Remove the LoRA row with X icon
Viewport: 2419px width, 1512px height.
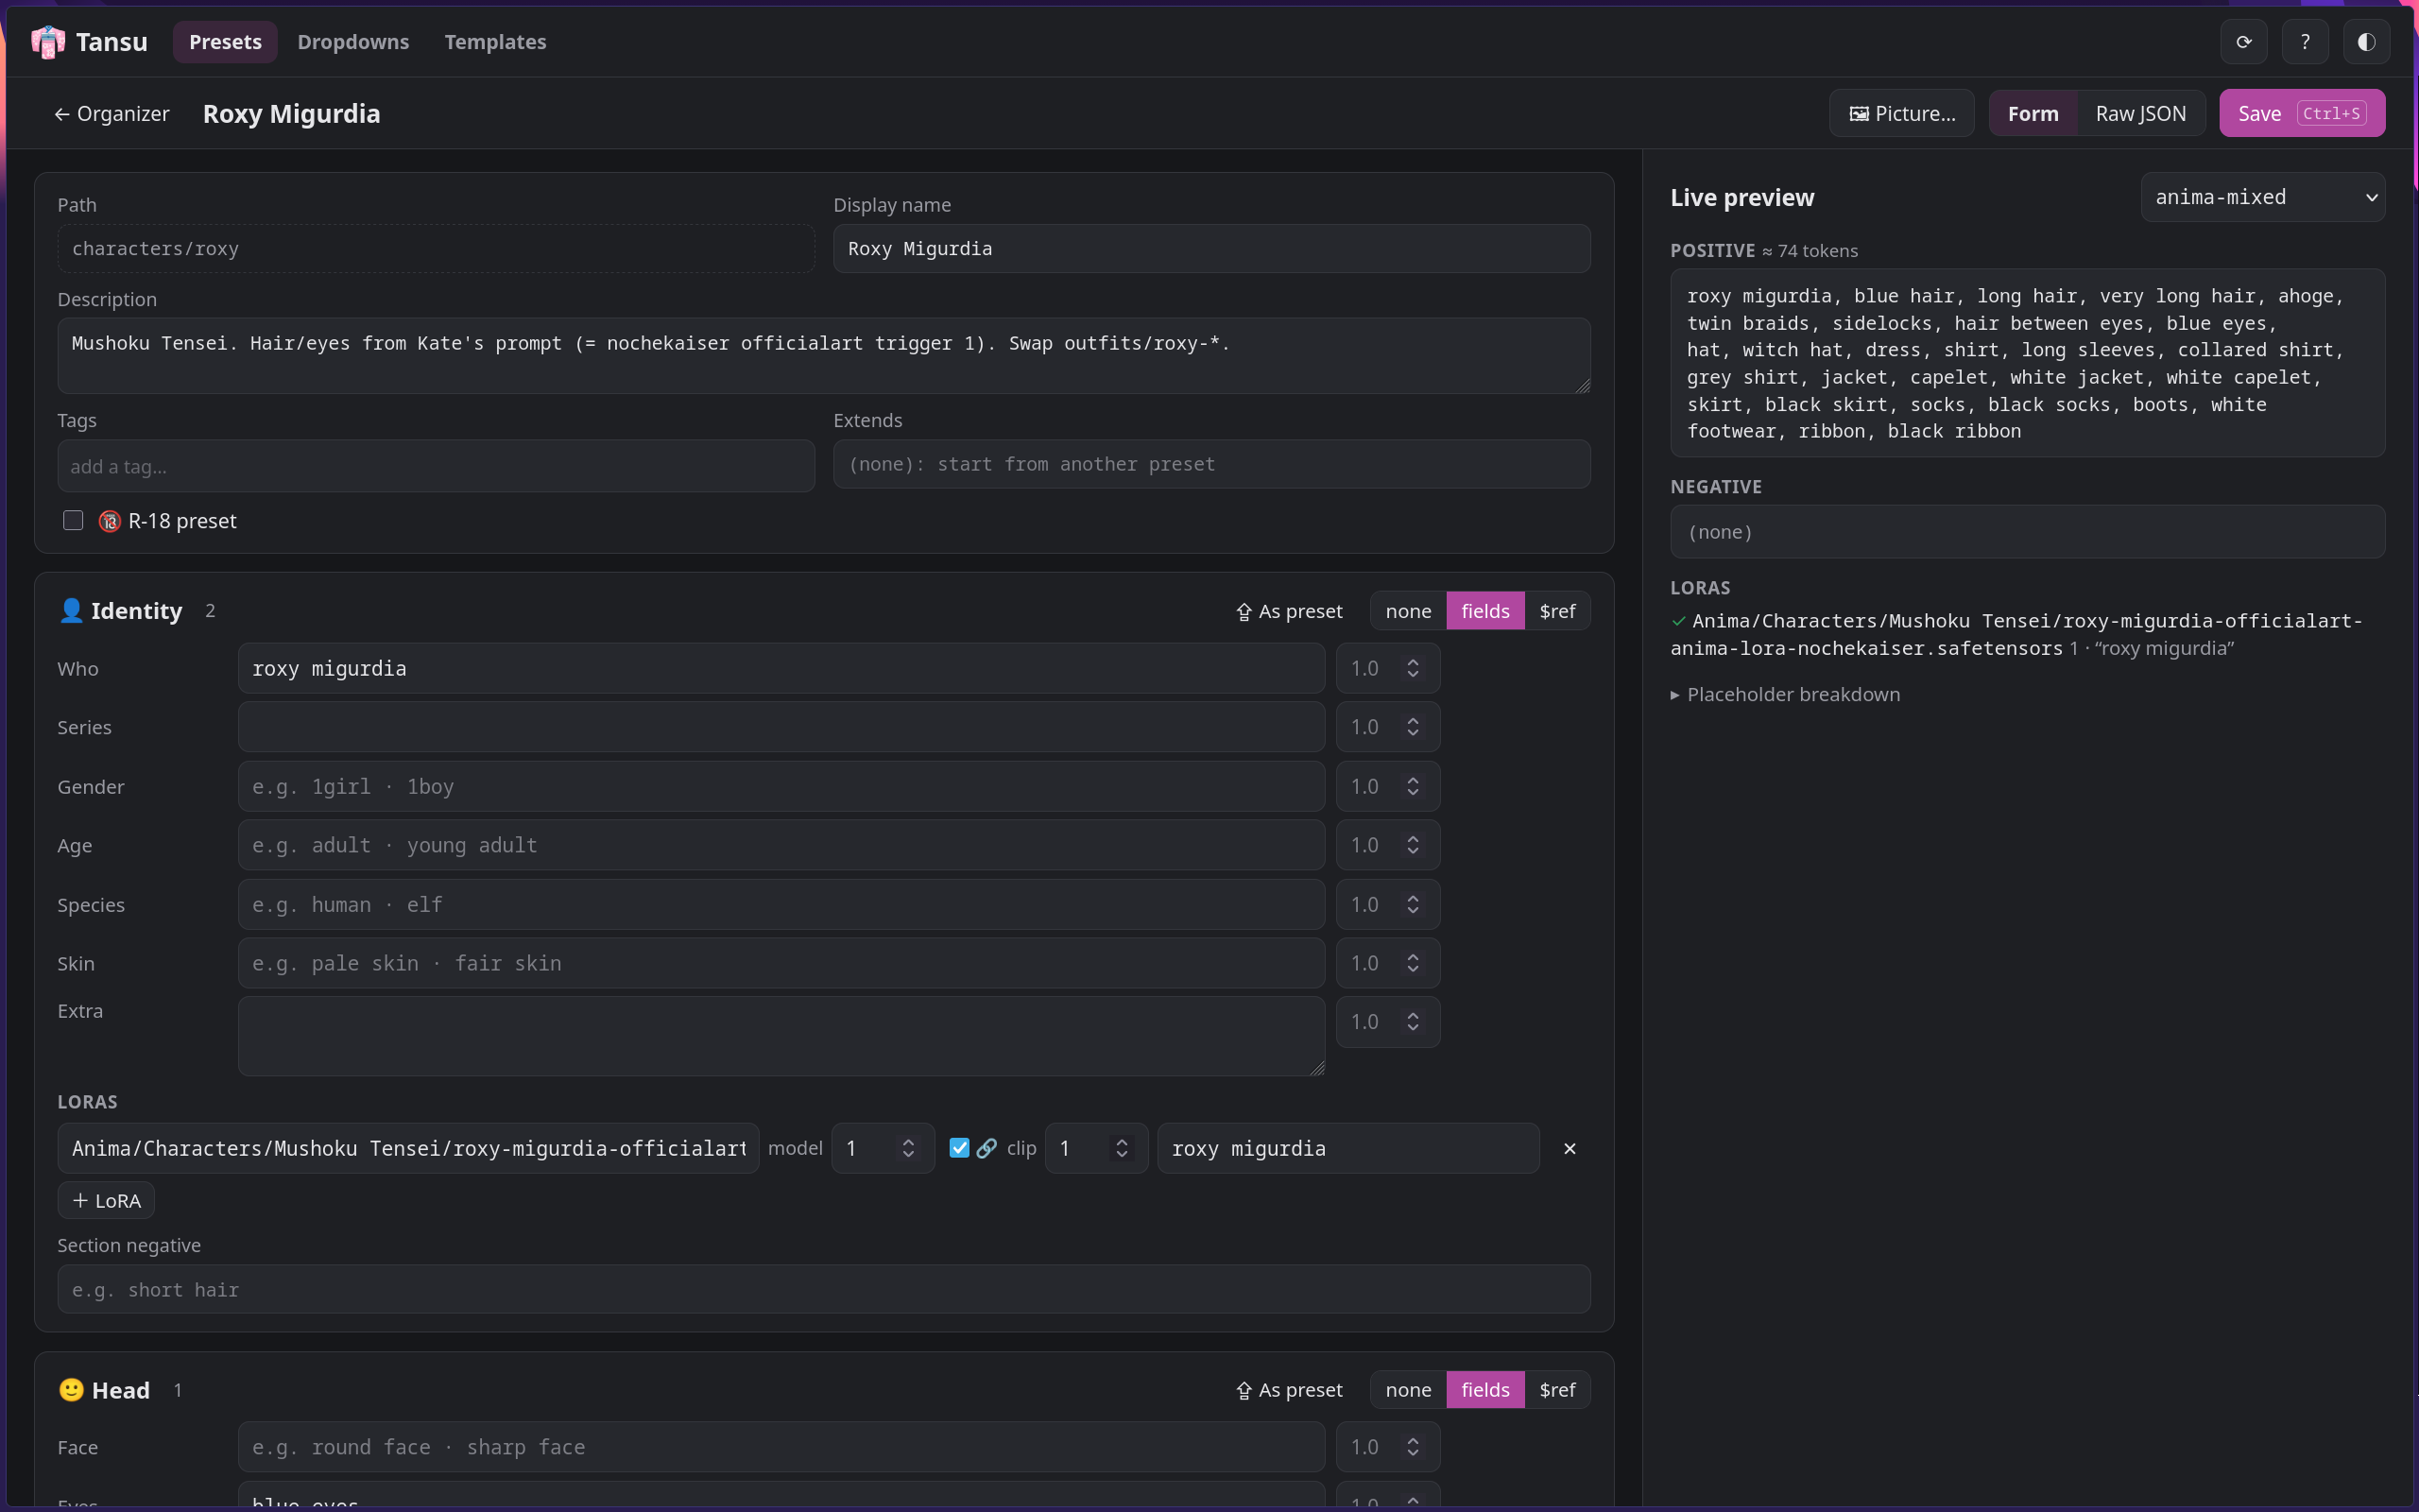click(x=1570, y=1148)
